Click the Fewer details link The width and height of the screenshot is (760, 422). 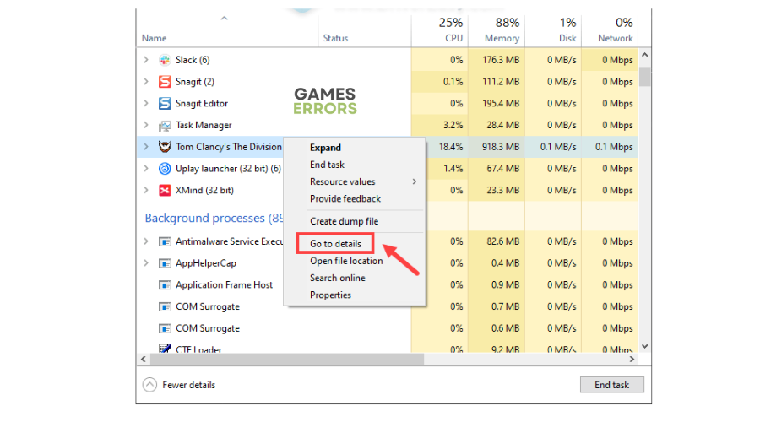[x=188, y=385]
